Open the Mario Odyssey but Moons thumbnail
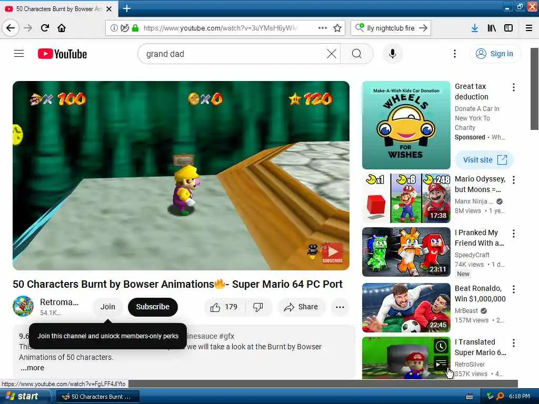 (406, 198)
